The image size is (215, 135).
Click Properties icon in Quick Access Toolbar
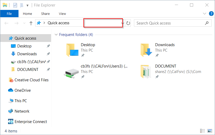(x=15, y=5)
